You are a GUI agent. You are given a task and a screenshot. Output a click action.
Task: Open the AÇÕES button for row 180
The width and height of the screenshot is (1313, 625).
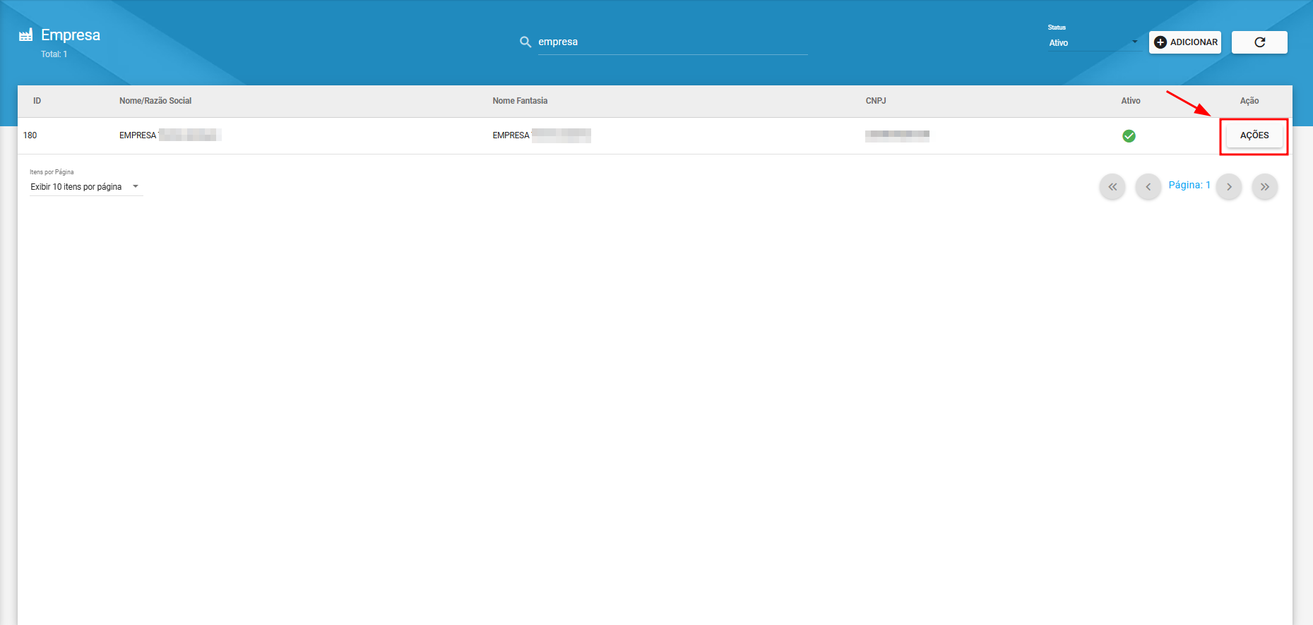click(x=1254, y=135)
